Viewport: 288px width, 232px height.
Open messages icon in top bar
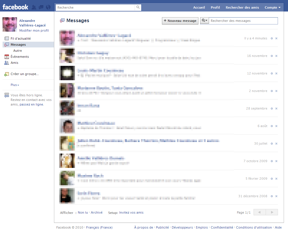(x=41, y=7)
